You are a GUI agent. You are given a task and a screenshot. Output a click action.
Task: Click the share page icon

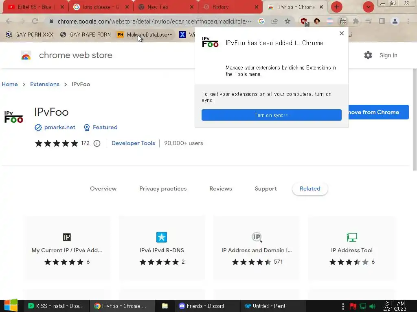pos(274,21)
